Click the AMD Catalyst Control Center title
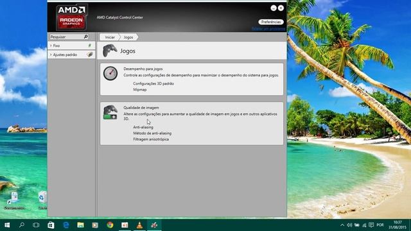This screenshot has width=411, height=231. point(120,17)
